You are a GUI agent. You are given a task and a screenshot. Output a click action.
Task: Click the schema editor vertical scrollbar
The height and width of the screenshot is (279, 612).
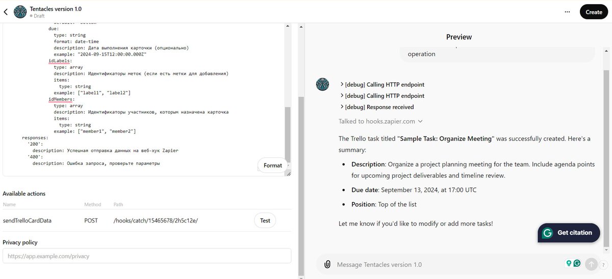pos(288,135)
